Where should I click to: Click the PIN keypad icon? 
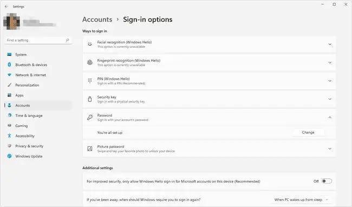click(90, 81)
